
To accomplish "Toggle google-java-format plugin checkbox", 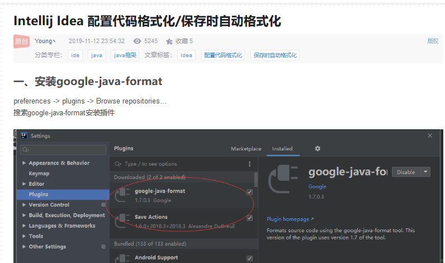I will tap(249, 192).
